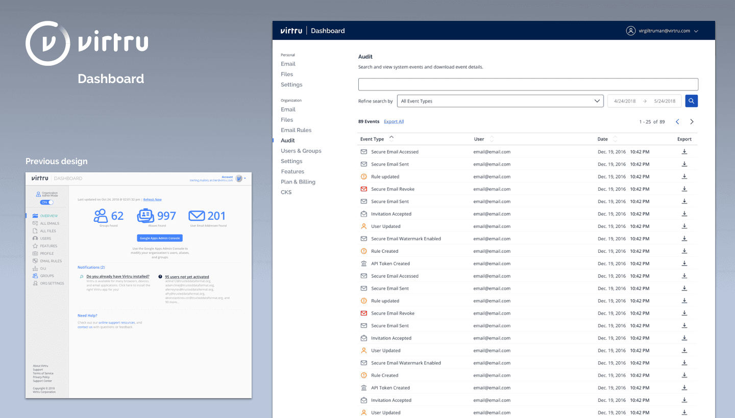Open Files under the Personal section
Image resolution: width=735 pixels, height=418 pixels.
click(287, 74)
